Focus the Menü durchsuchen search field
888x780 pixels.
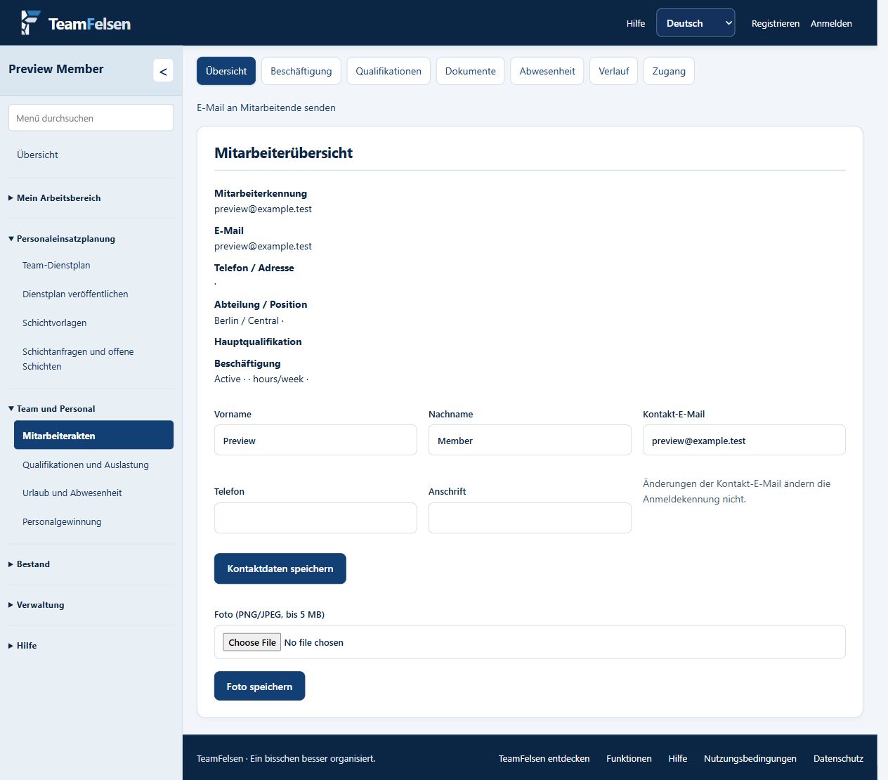pyautogui.click(x=91, y=118)
